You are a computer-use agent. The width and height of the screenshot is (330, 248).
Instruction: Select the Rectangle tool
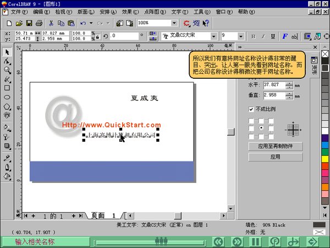7,88
